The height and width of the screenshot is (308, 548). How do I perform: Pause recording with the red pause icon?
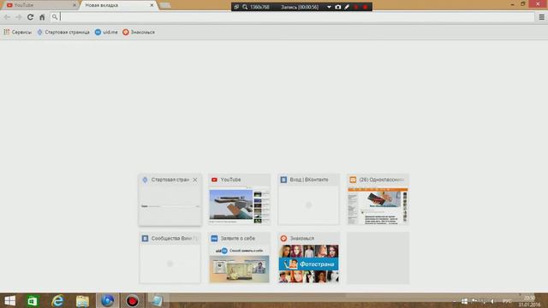[356, 7]
